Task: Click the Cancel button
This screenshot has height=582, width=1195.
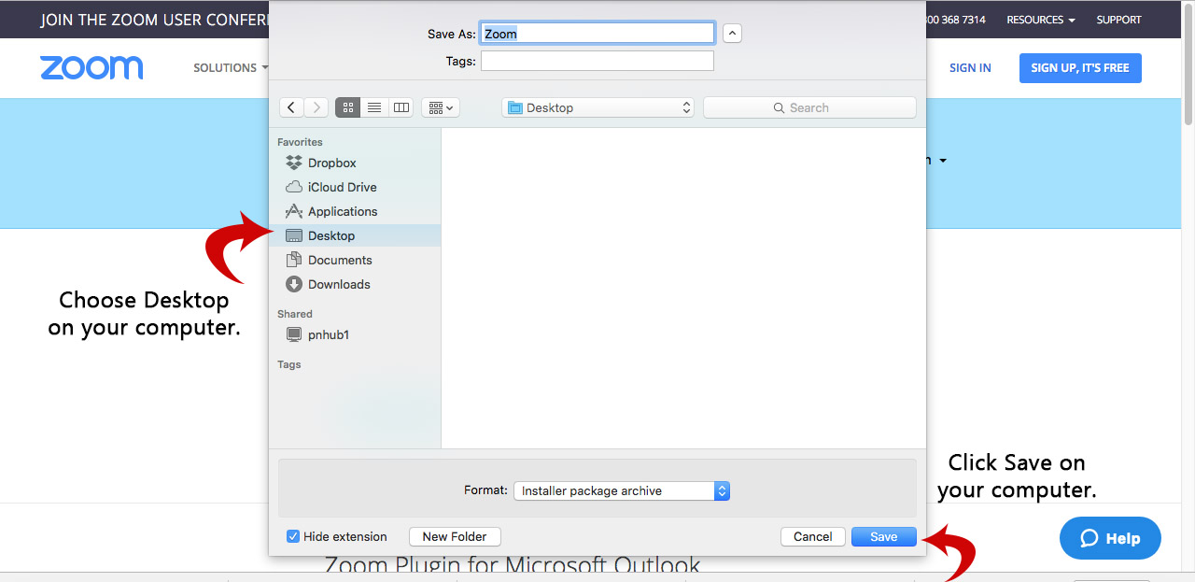Action: (812, 536)
